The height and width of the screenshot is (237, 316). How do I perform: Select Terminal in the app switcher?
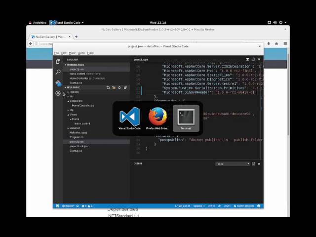point(186,118)
